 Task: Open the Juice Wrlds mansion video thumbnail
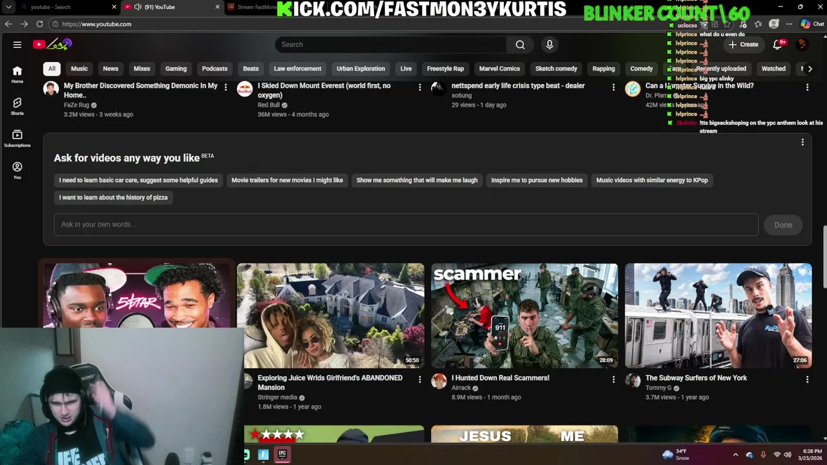click(330, 315)
